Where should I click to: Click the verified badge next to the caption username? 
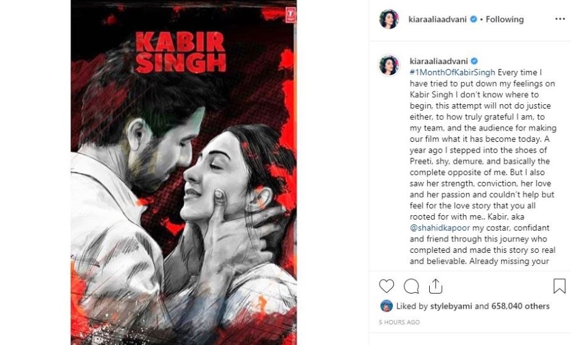[x=474, y=61]
